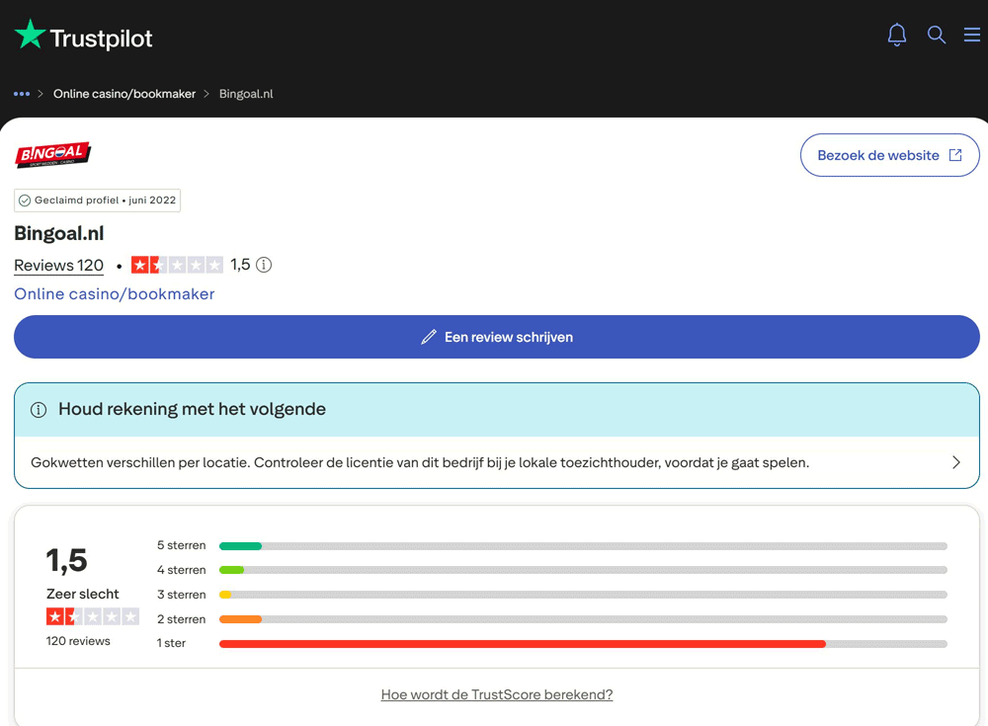Click the star rating under Zeer slecht
This screenshot has height=726, width=988.
93,616
